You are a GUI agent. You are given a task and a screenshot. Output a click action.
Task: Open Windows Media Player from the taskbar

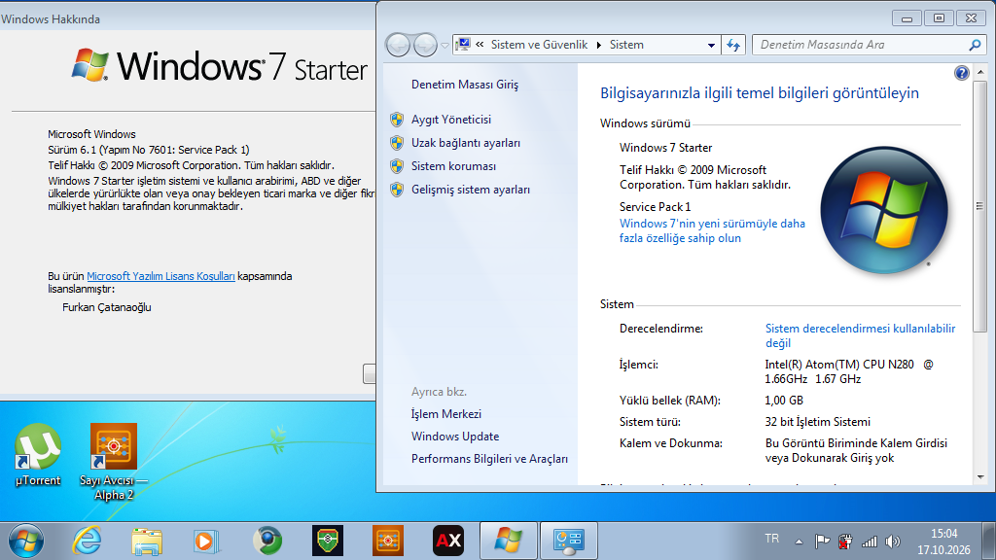206,541
